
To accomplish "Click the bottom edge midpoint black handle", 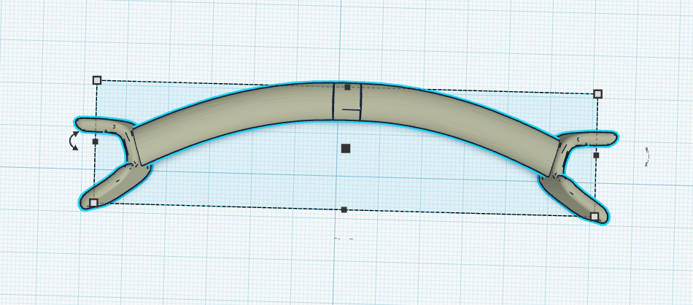I will tap(344, 209).
